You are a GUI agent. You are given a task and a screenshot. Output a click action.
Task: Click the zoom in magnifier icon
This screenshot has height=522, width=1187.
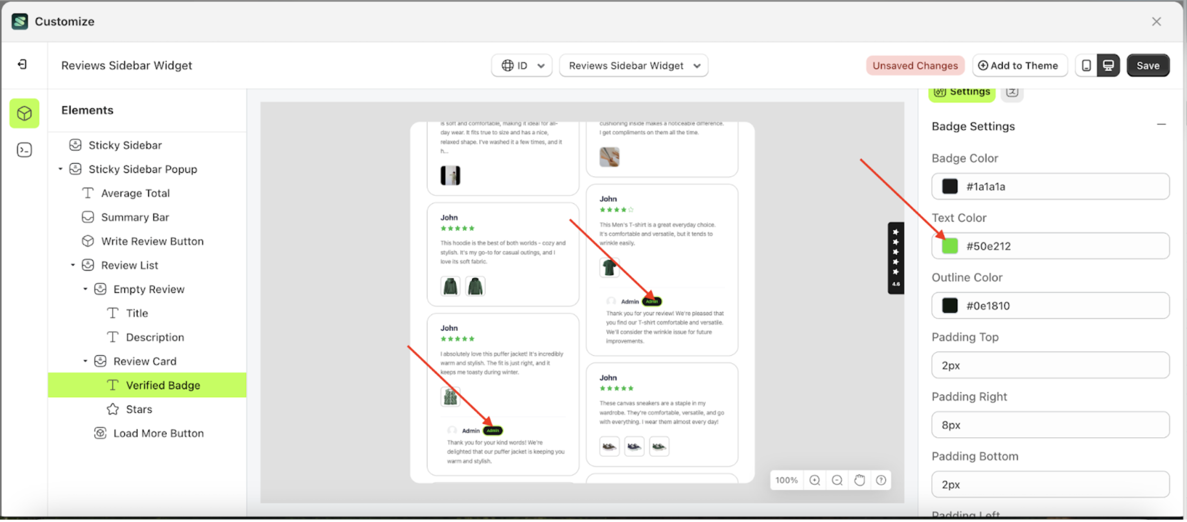click(x=815, y=480)
